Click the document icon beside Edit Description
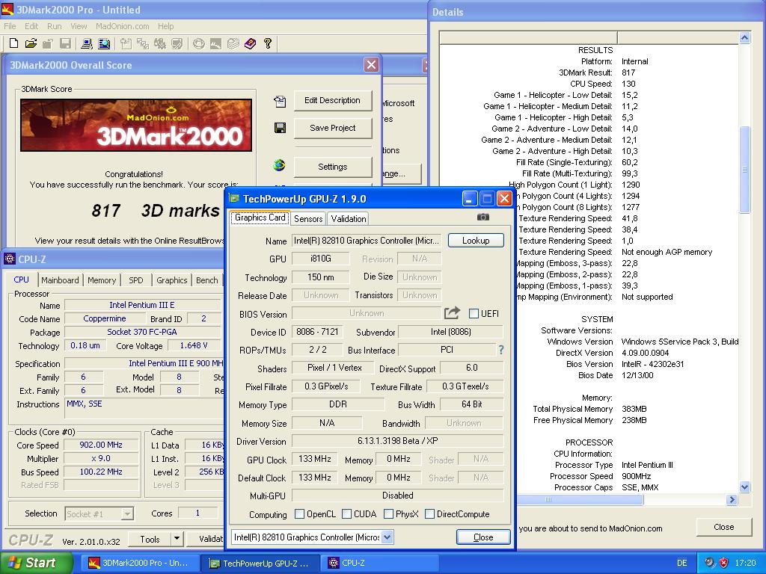 (280, 101)
